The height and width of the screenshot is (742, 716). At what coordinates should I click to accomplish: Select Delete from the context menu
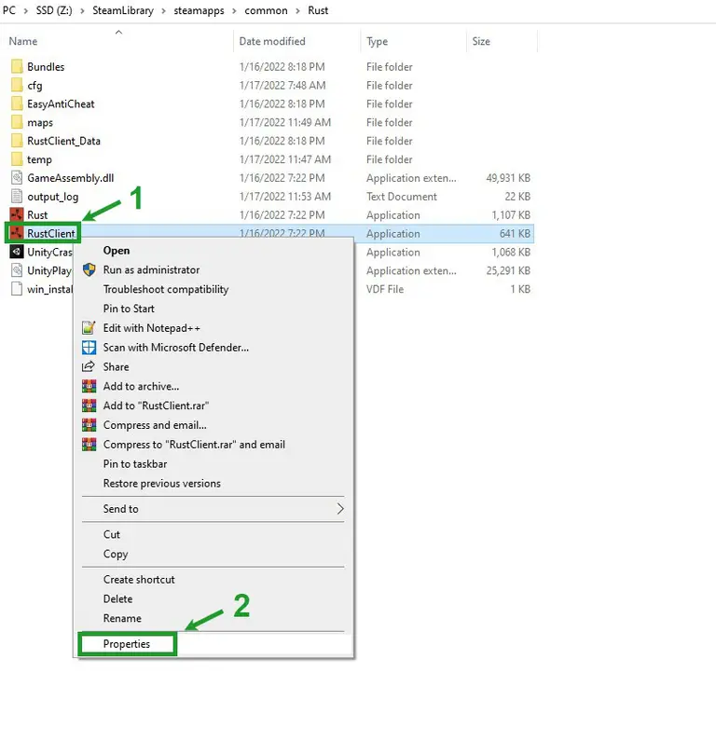[117, 598]
